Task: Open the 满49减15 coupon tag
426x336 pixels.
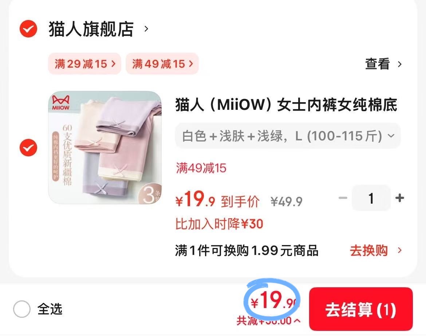Action: coord(162,64)
